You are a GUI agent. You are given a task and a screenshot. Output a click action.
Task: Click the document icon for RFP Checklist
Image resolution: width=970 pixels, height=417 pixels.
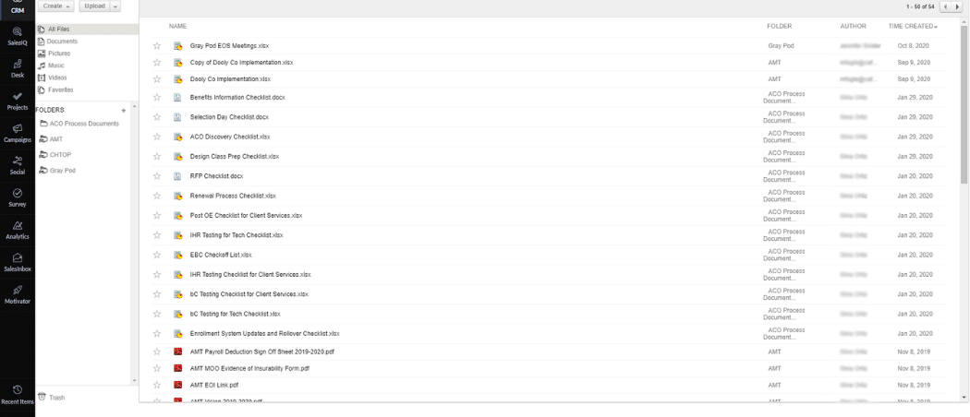click(177, 176)
